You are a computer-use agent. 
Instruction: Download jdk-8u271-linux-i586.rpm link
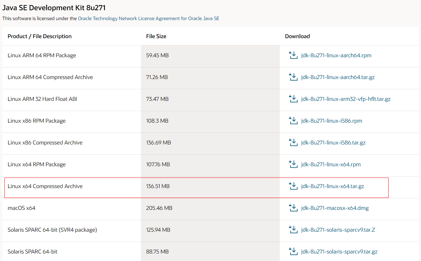point(332,121)
